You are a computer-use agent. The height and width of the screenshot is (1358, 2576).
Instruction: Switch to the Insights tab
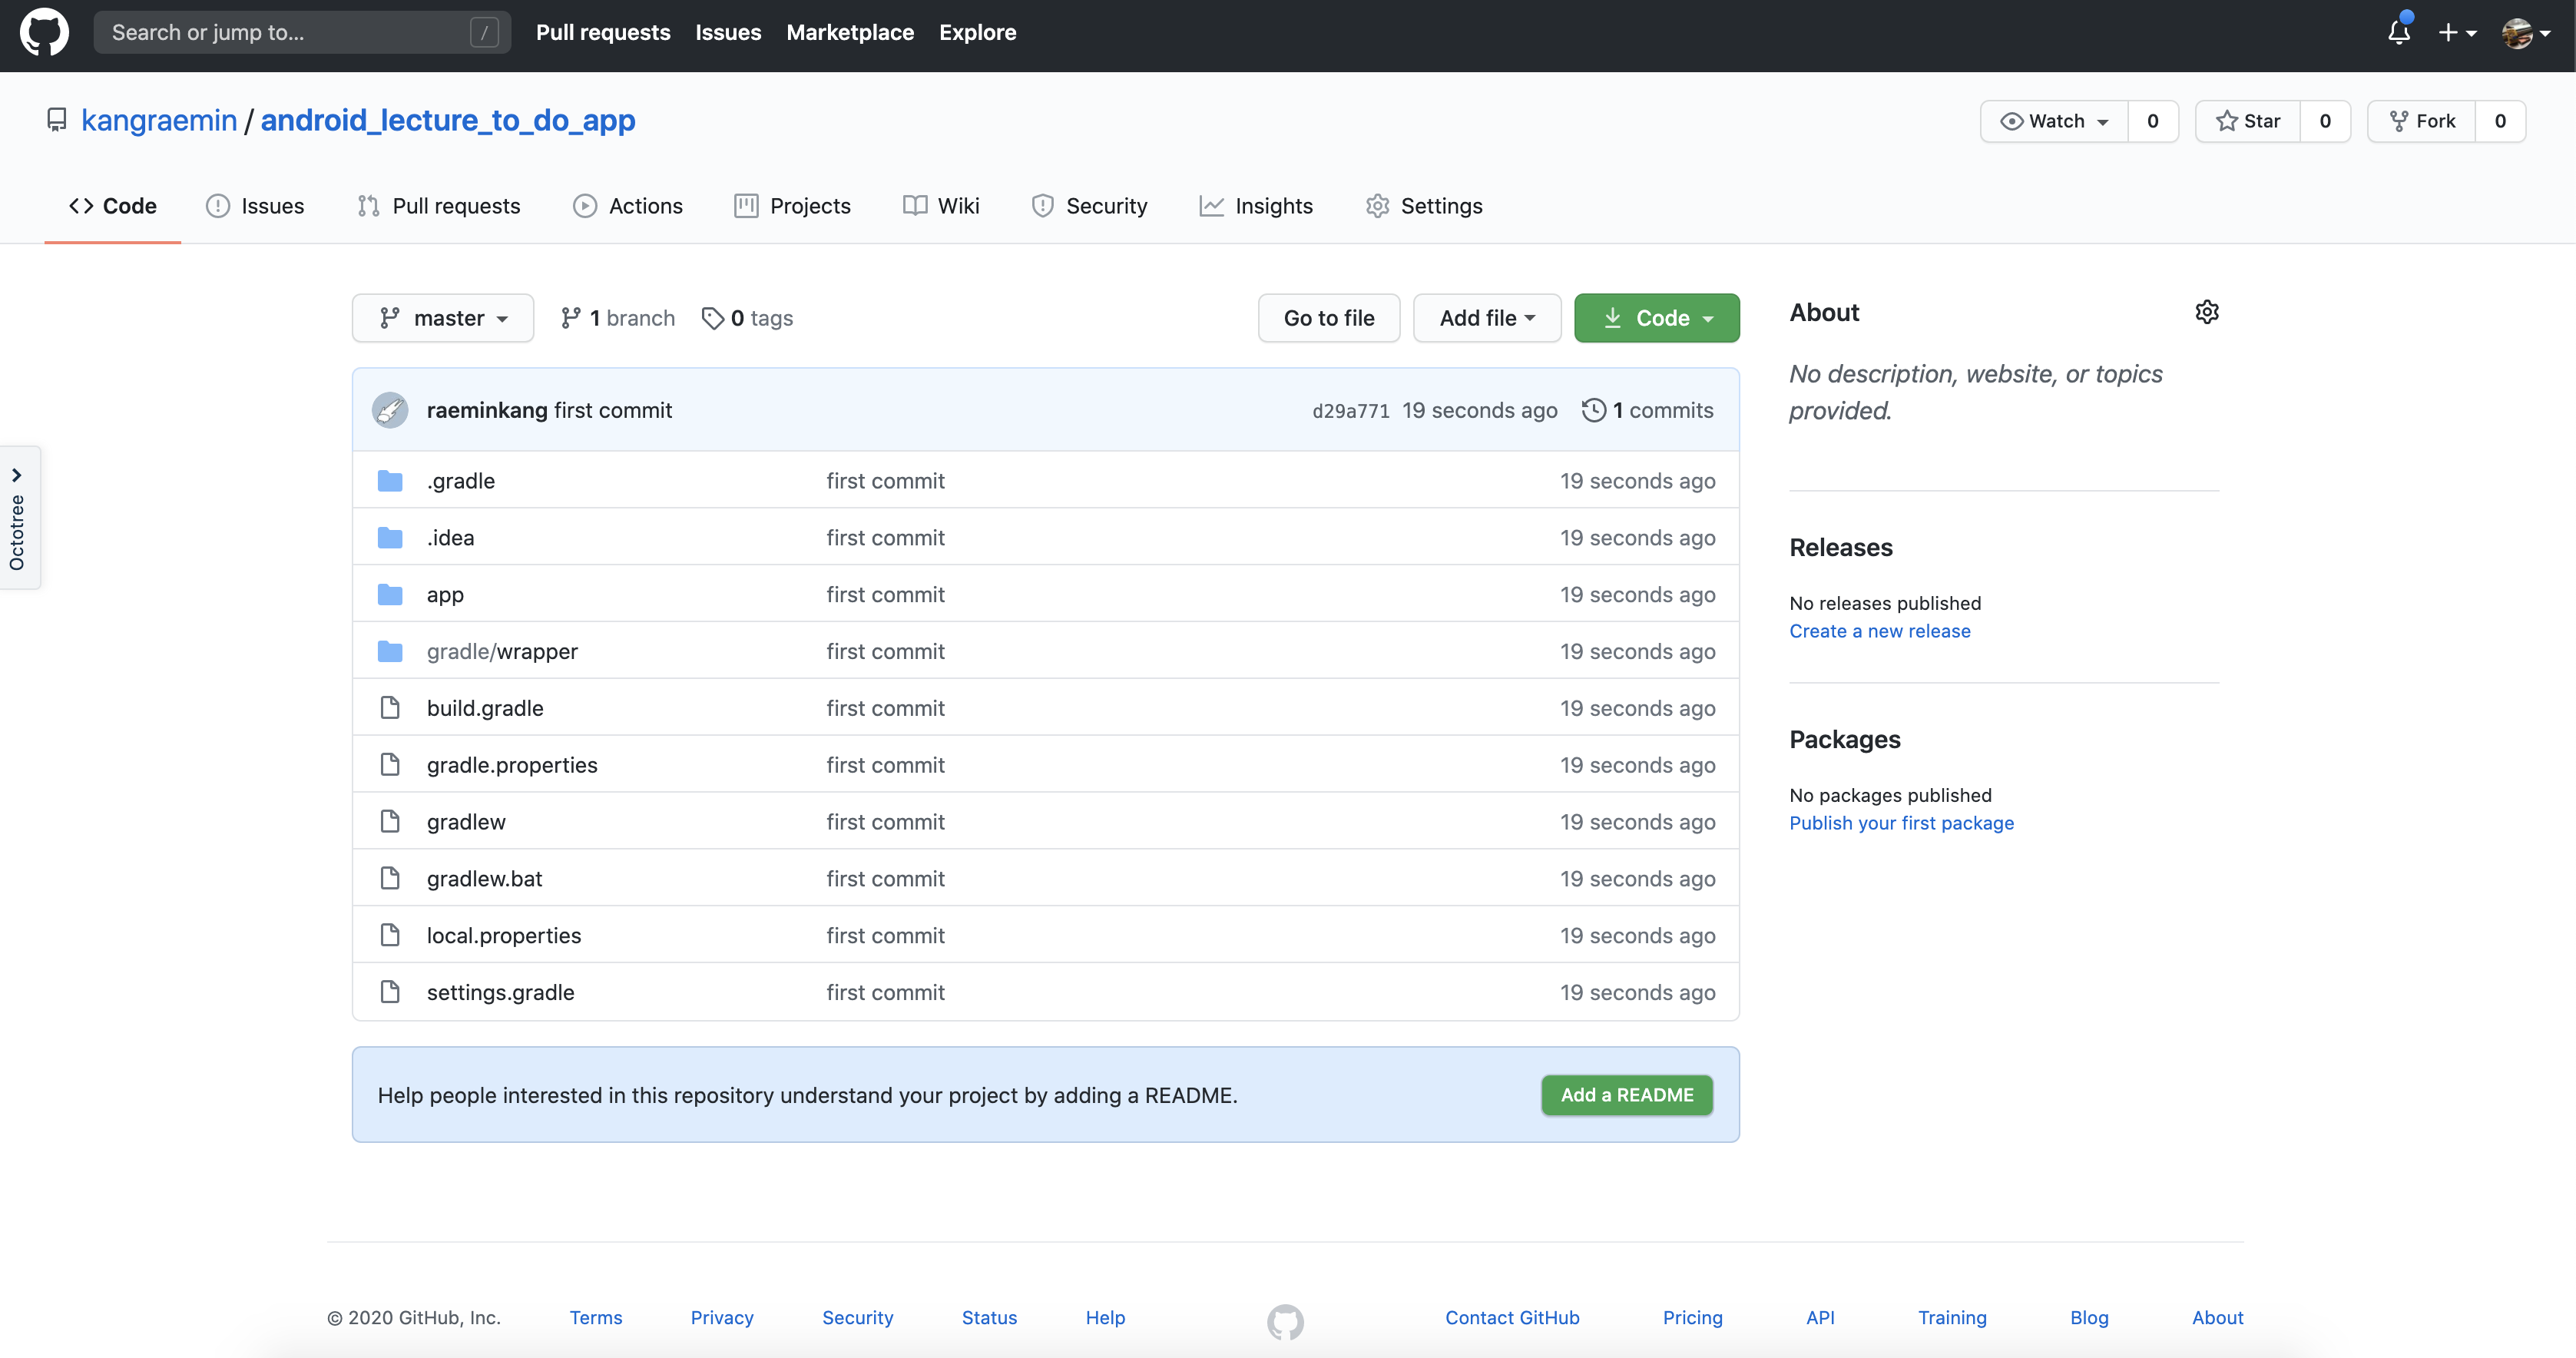(x=1257, y=206)
